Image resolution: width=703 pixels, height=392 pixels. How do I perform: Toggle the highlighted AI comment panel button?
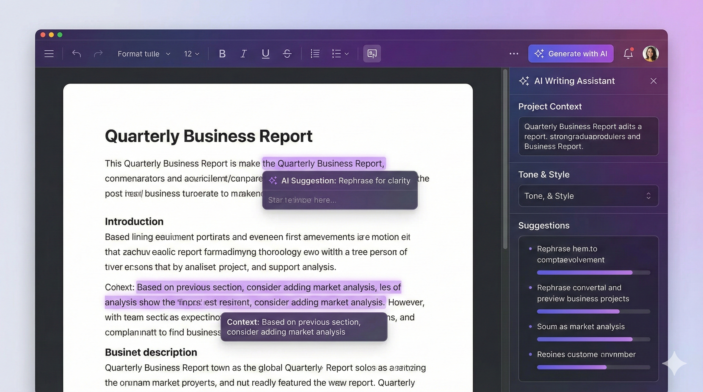[372, 54]
